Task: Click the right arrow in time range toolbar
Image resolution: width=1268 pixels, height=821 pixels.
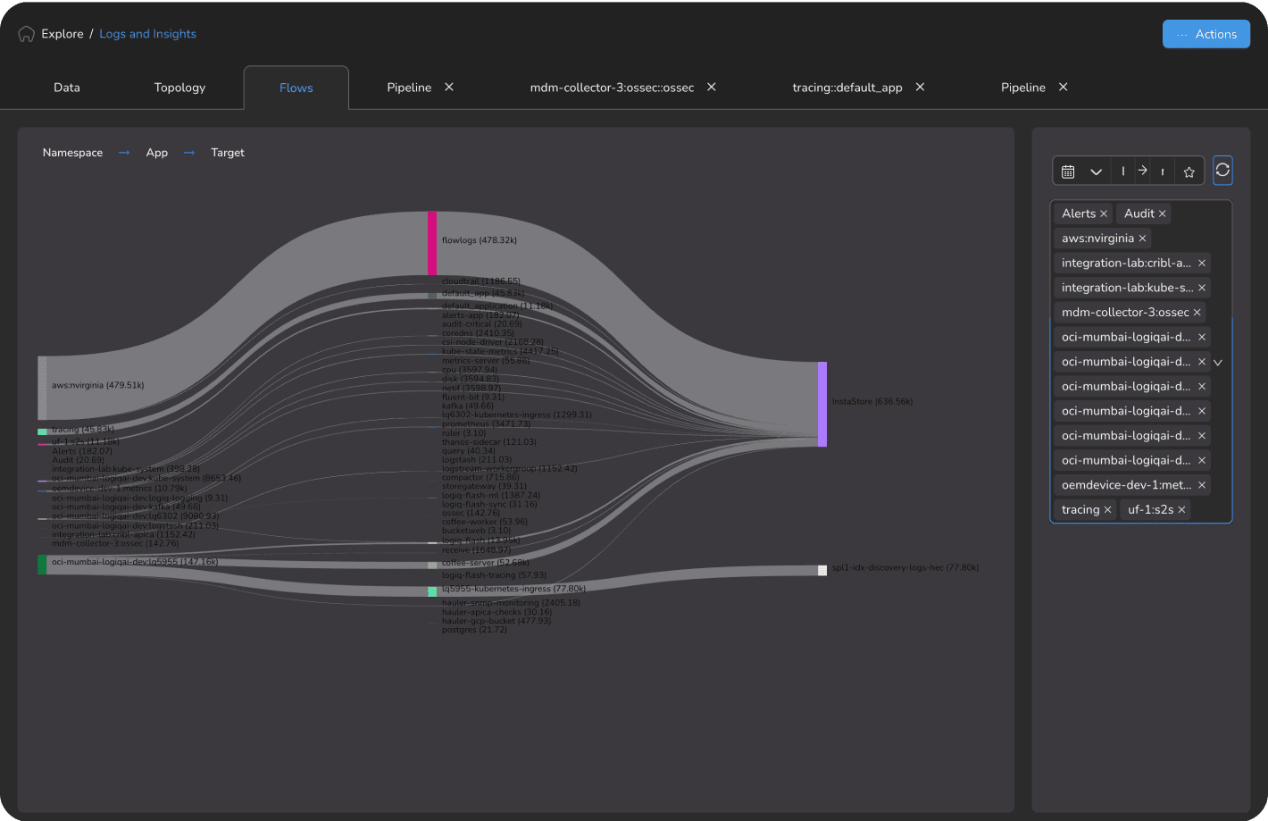Action: pyautogui.click(x=1142, y=171)
